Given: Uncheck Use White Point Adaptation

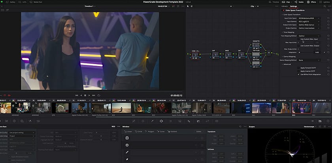Looking at the screenshot, I should point(298,75).
